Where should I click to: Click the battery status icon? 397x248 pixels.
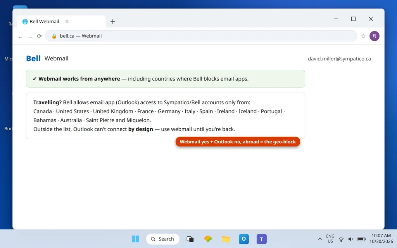tap(361, 239)
